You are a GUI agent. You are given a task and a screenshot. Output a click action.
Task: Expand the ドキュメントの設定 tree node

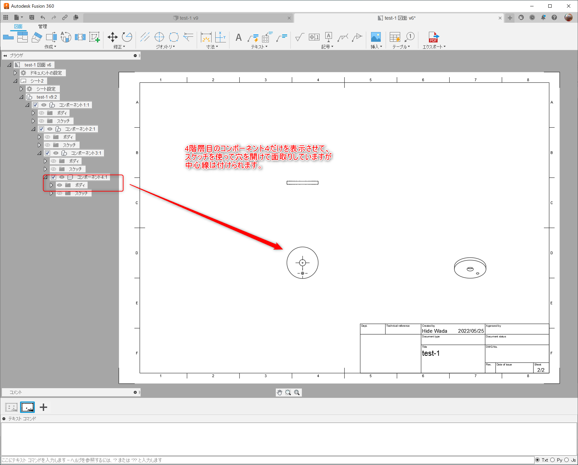(15, 73)
